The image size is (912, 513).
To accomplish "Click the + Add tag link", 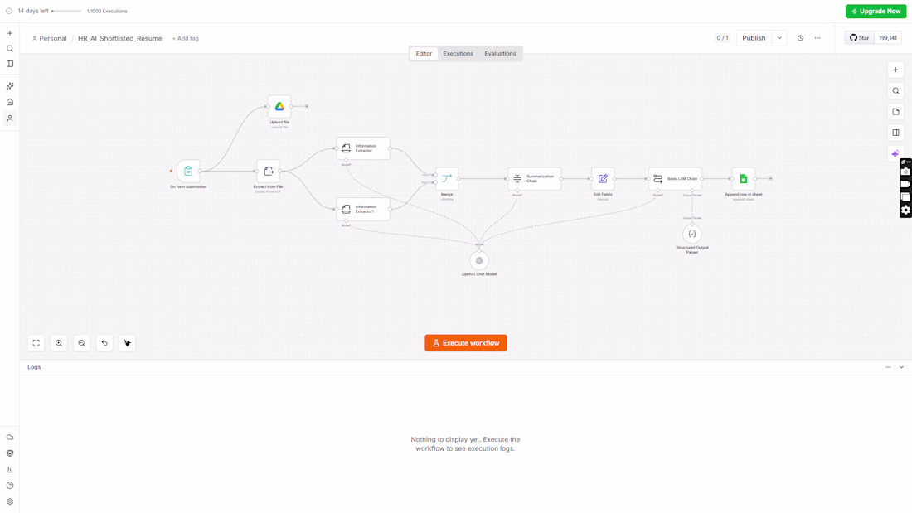I will (x=186, y=38).
